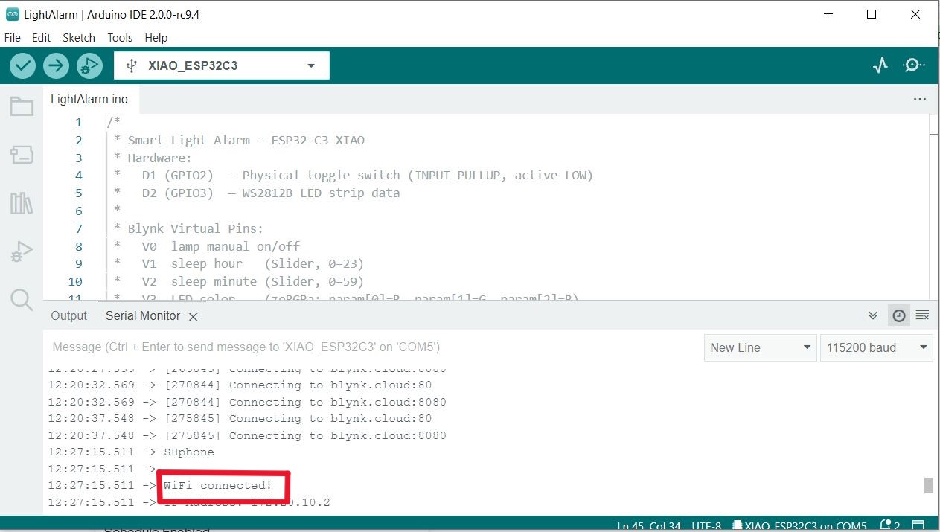Click the Verify sketch checkmark button

click(x=22, y=65)
